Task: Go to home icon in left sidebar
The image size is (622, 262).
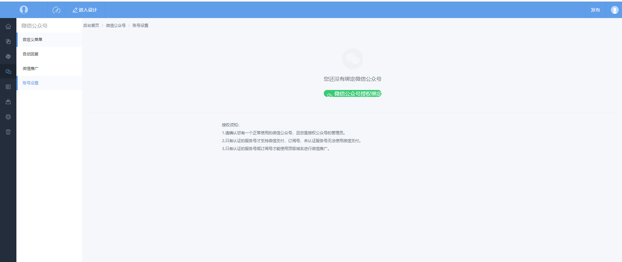Action: [x=8, y=26]
